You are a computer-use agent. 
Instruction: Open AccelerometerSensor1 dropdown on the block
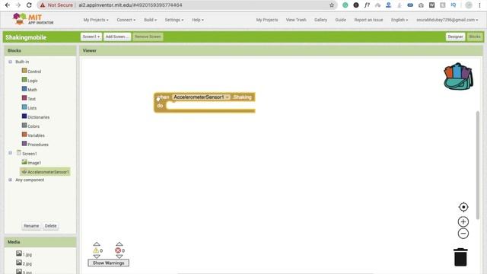201,97
